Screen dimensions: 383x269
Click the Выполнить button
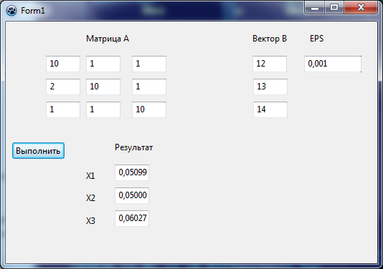[x=38, y=151]
